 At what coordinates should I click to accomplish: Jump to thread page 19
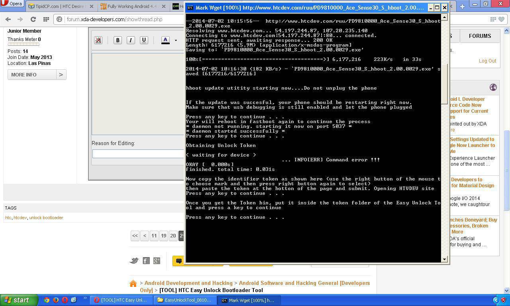[x=163, y=236]
